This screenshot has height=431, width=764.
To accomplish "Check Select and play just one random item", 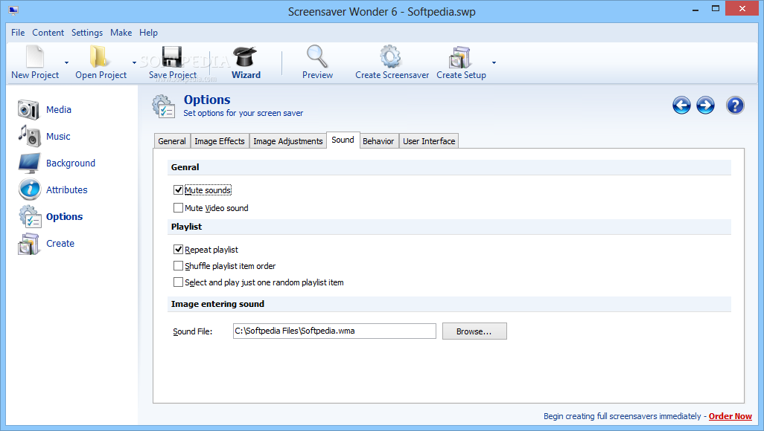I will pyautogui.click(x=178, y=282).
